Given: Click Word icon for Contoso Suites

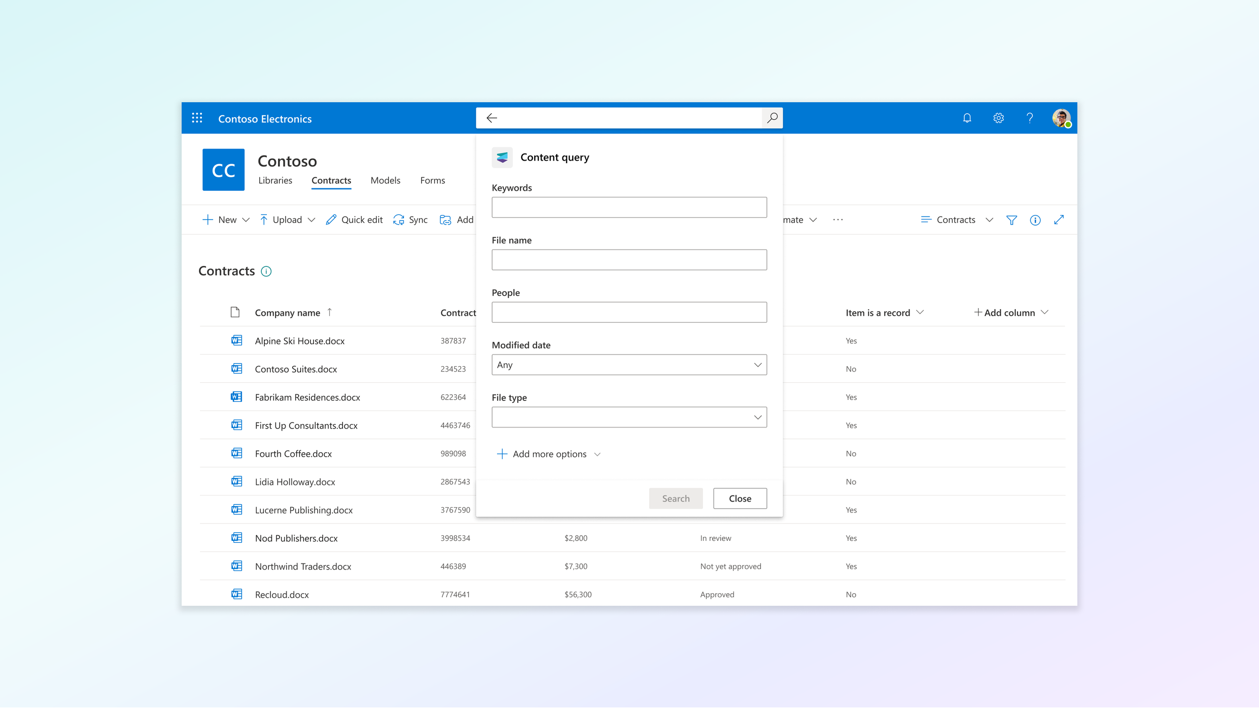Looking at the screenshot, I should tap(237, 369).
